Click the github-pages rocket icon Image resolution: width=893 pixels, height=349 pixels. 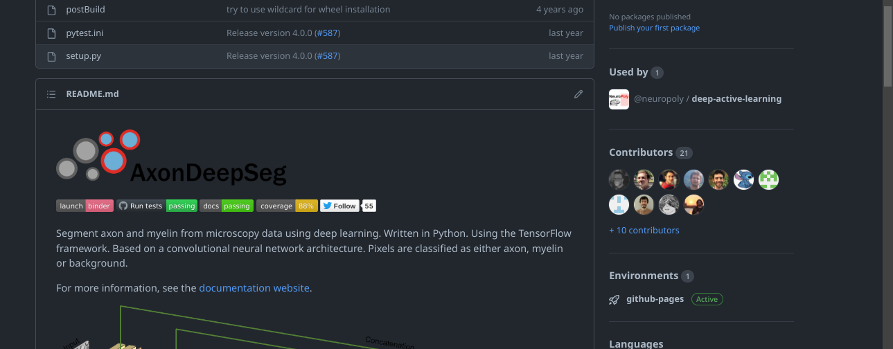(614, 299)
